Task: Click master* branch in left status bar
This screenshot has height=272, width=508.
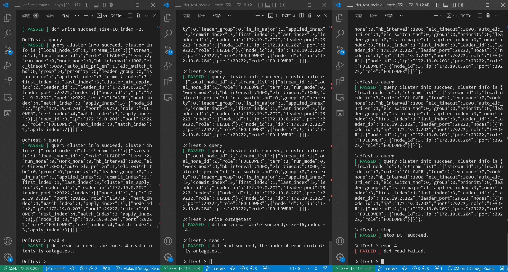Action: tap(55, 268)
